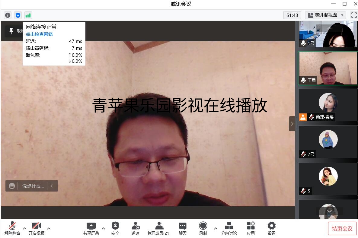Show previous participant thumbnails above

coord(329,28)
